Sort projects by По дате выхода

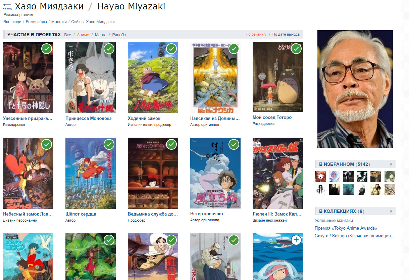286,34
